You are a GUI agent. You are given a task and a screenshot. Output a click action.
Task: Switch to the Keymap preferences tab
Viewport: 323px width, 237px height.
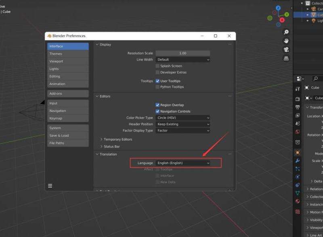click(68, 118)
